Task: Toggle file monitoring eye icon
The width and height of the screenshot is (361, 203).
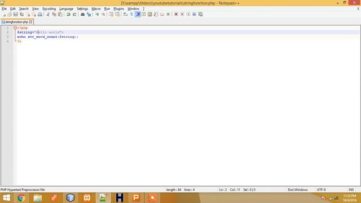Action: (x=168, y=14)
